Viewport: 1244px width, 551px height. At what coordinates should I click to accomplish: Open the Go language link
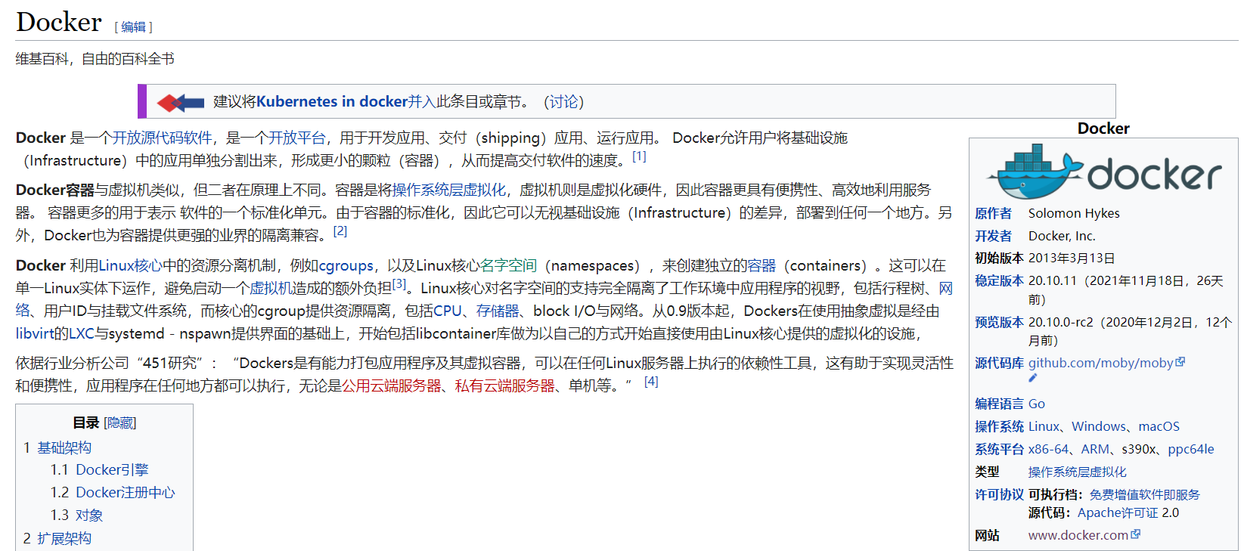[x=1037, y=404]
